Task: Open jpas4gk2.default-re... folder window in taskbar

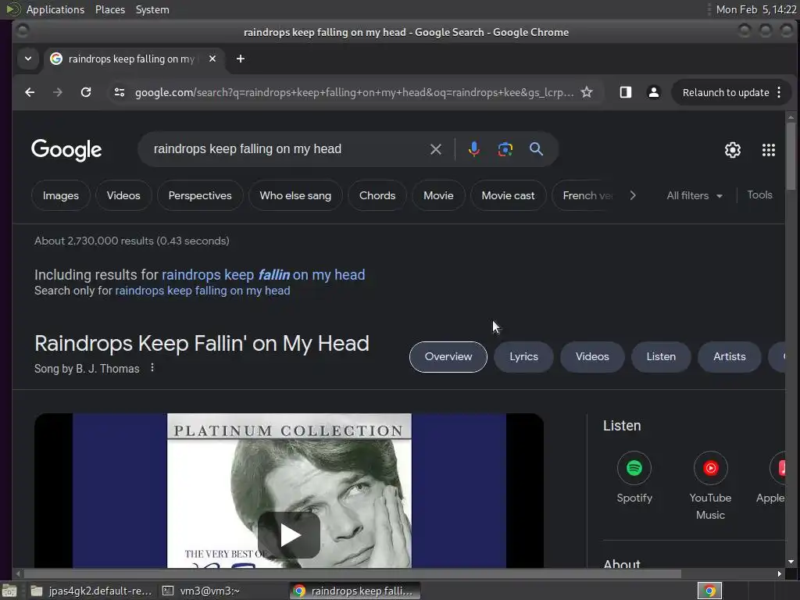Action: tap(92, 591)
